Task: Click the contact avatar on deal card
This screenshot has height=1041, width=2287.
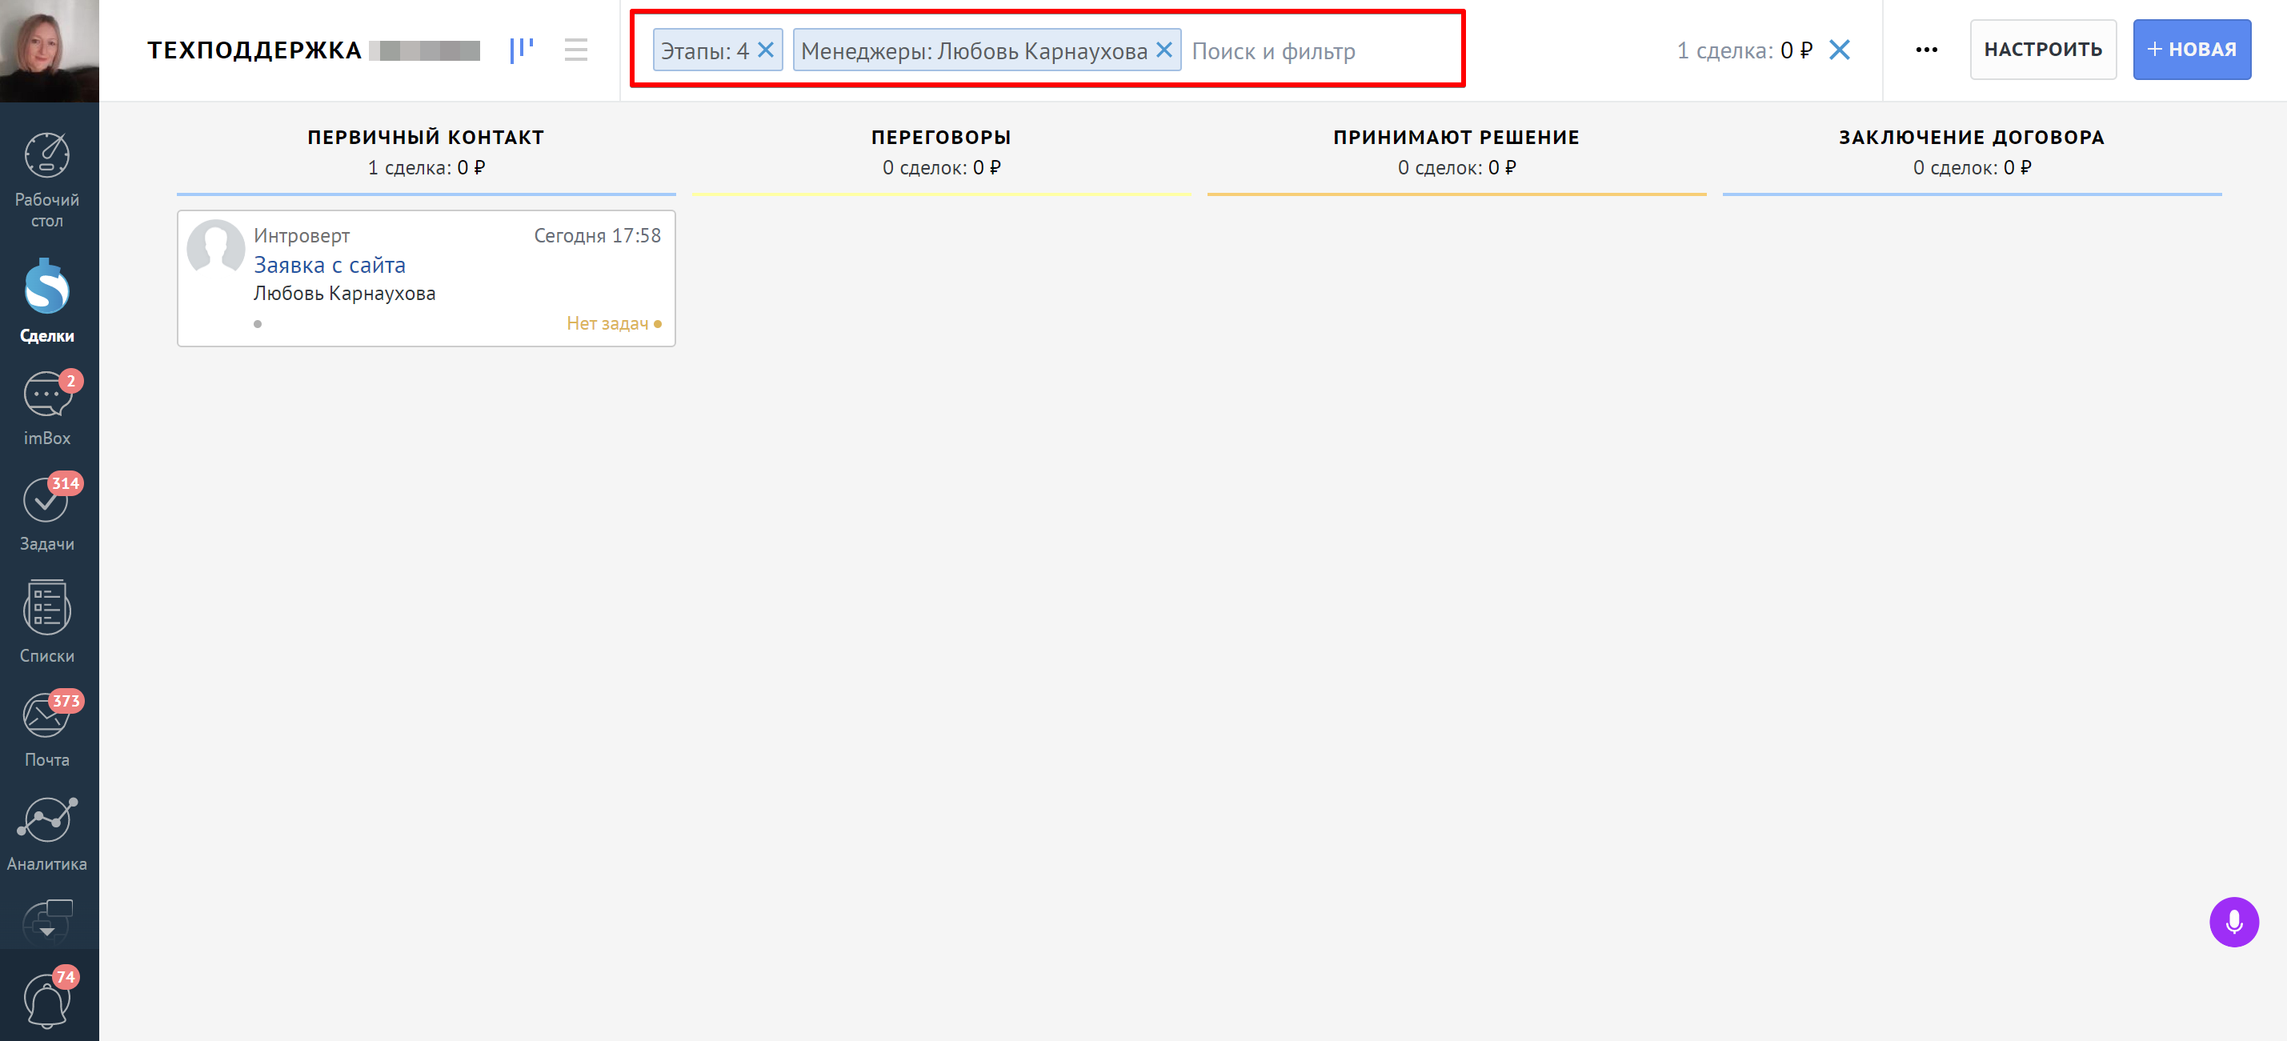Action: [216, 247]
